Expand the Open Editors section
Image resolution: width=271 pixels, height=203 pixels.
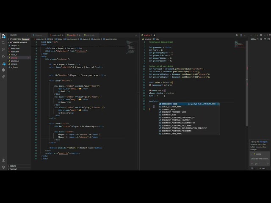pos(19,39)
